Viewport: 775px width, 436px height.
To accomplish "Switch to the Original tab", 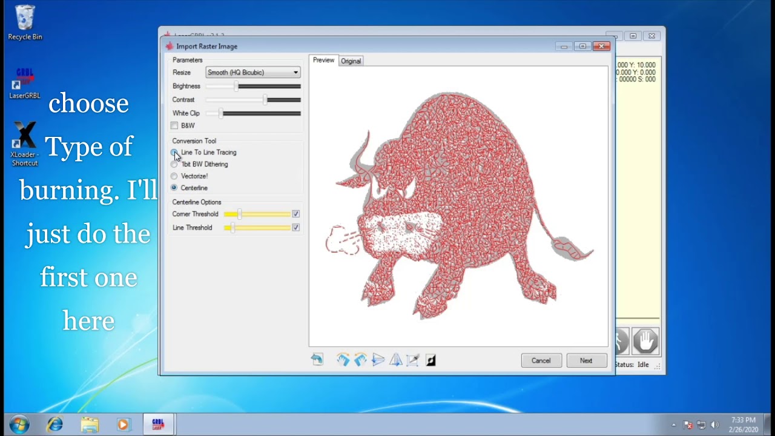I will [x=351, y=61].
